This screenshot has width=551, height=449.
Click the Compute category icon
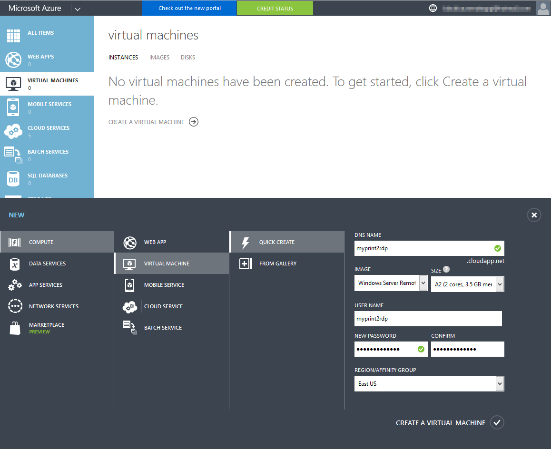[x=14, y=242]
